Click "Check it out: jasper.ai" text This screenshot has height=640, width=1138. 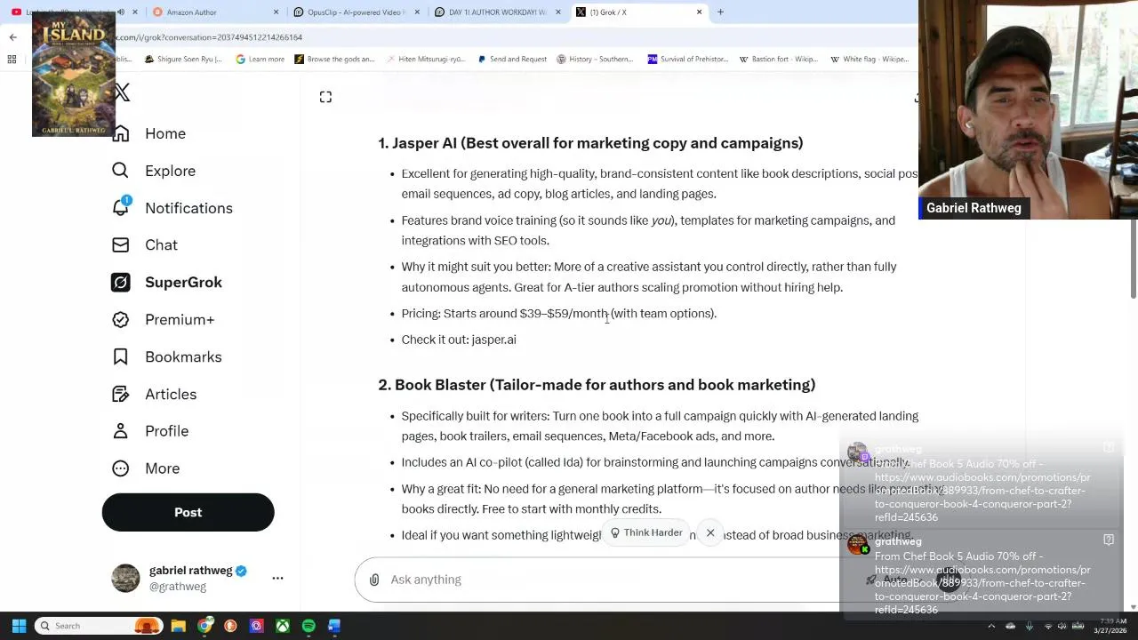459,340
